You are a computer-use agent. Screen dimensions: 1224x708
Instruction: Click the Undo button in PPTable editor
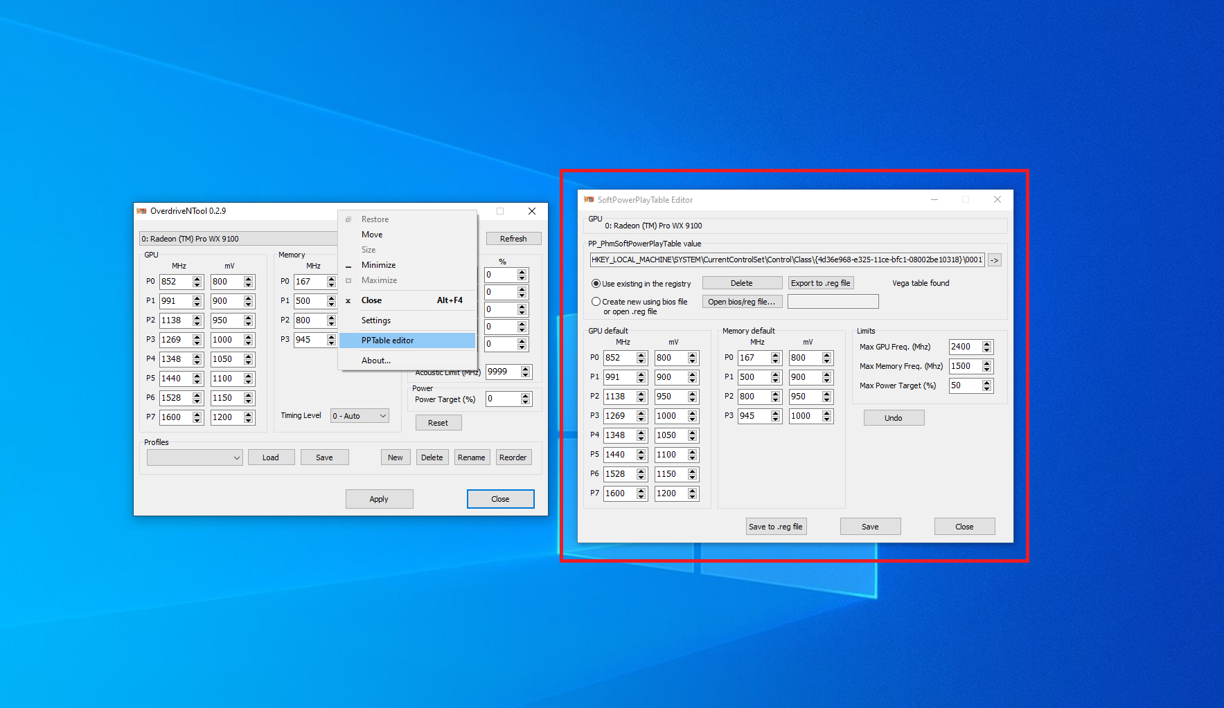point(894,418)
